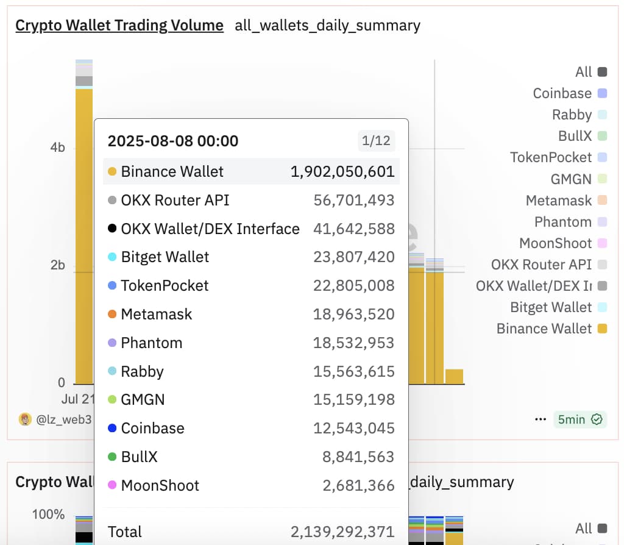Viewport: 624px width, 545px height.
Task: Click the MoonShoot legend color marker
Action: 602,243
